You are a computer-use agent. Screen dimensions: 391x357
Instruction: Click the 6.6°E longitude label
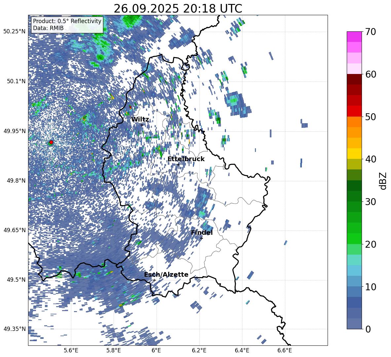tap(285, 350)
